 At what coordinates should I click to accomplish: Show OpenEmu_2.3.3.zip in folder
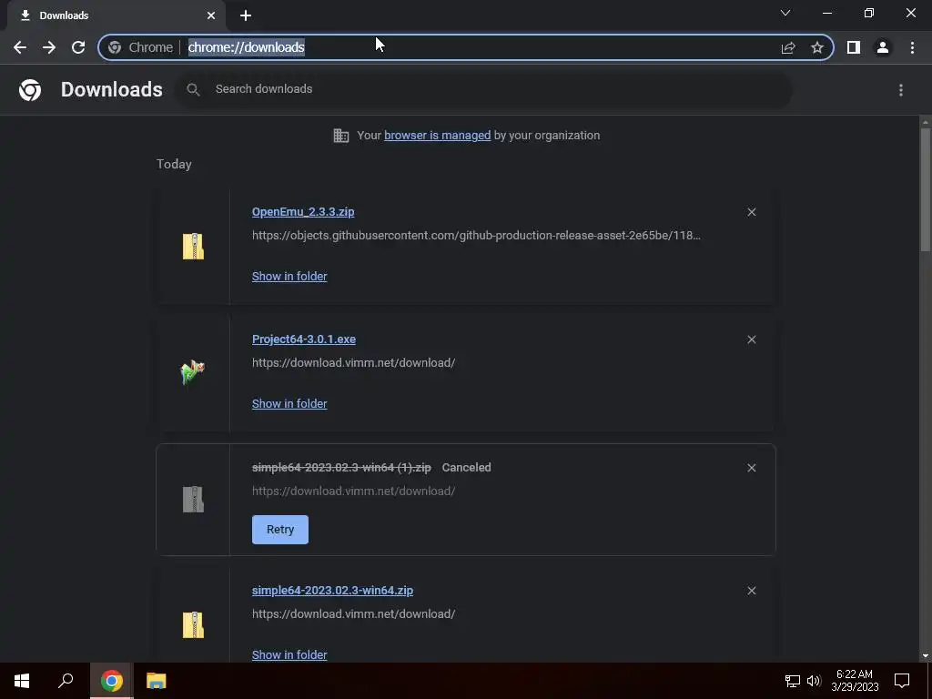(289, 277)
